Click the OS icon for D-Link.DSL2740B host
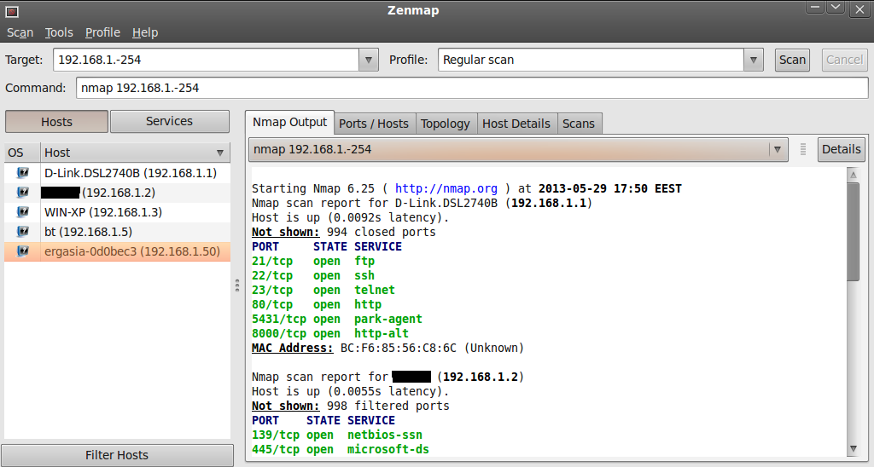 click(x=22, y=172)
